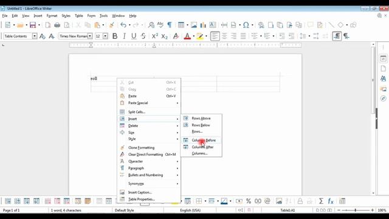
Task: Enable Justified paragraph alignment
Action: point(243,36)
